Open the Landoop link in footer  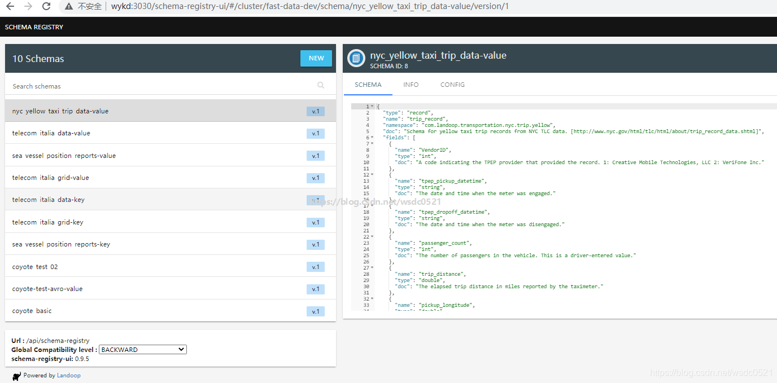(x=69, y=376)
